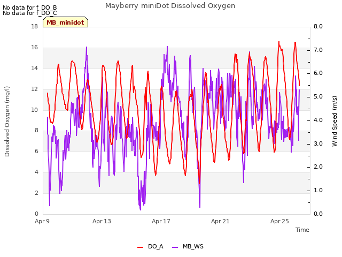Click the 10 left-axis tick label
Screen dimensions: 342x257
tap(34, 110)
